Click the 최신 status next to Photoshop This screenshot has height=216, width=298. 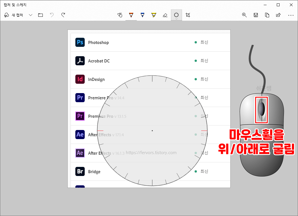[204, 42]
